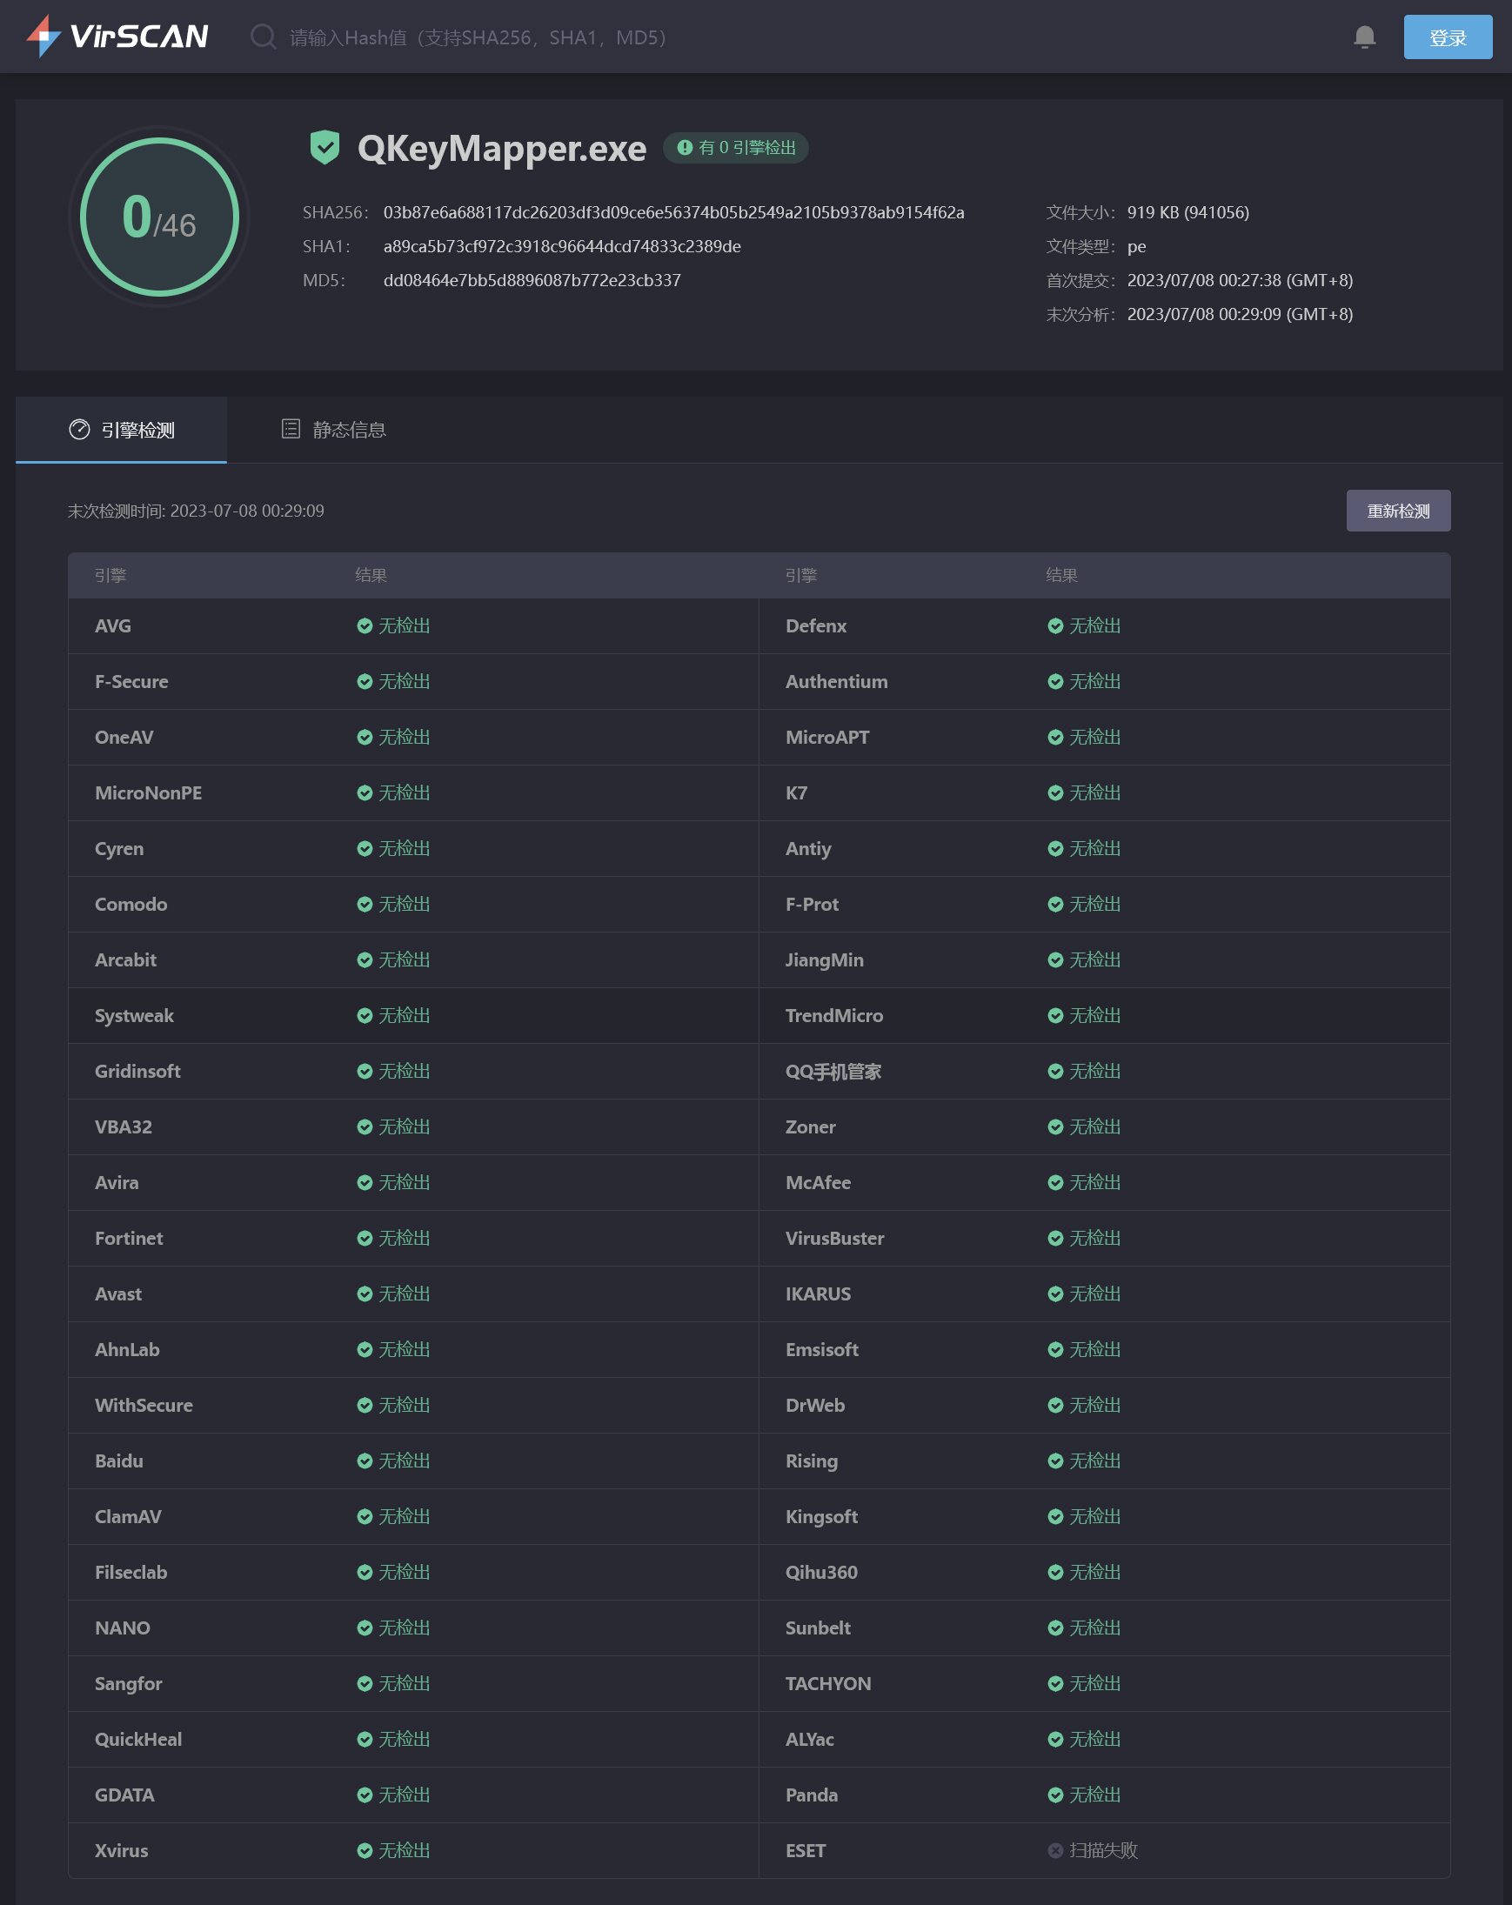The width and height of the screenshot is (1512, 1905).
Task: Click the VirSCAN logo
Action: coord(117,37)
